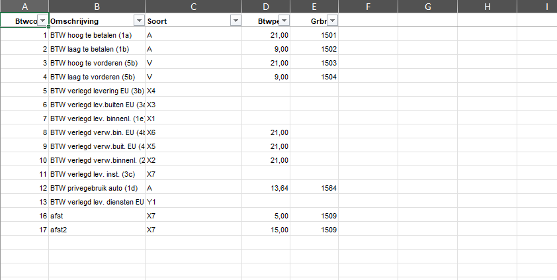
Task: Expand the Soort column filter
Action: click(236, 21)
